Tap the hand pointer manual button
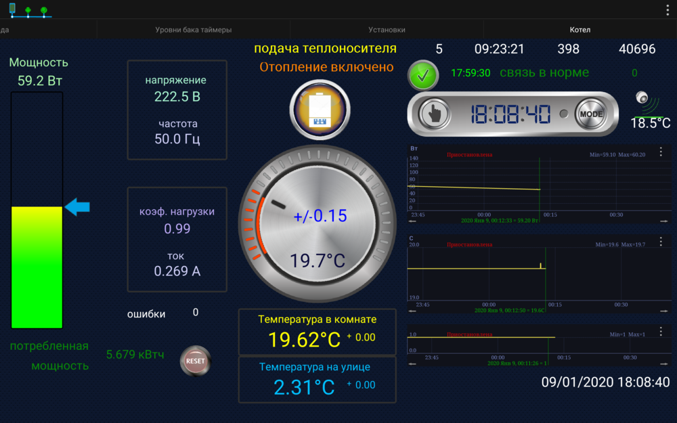 (435, 114)
